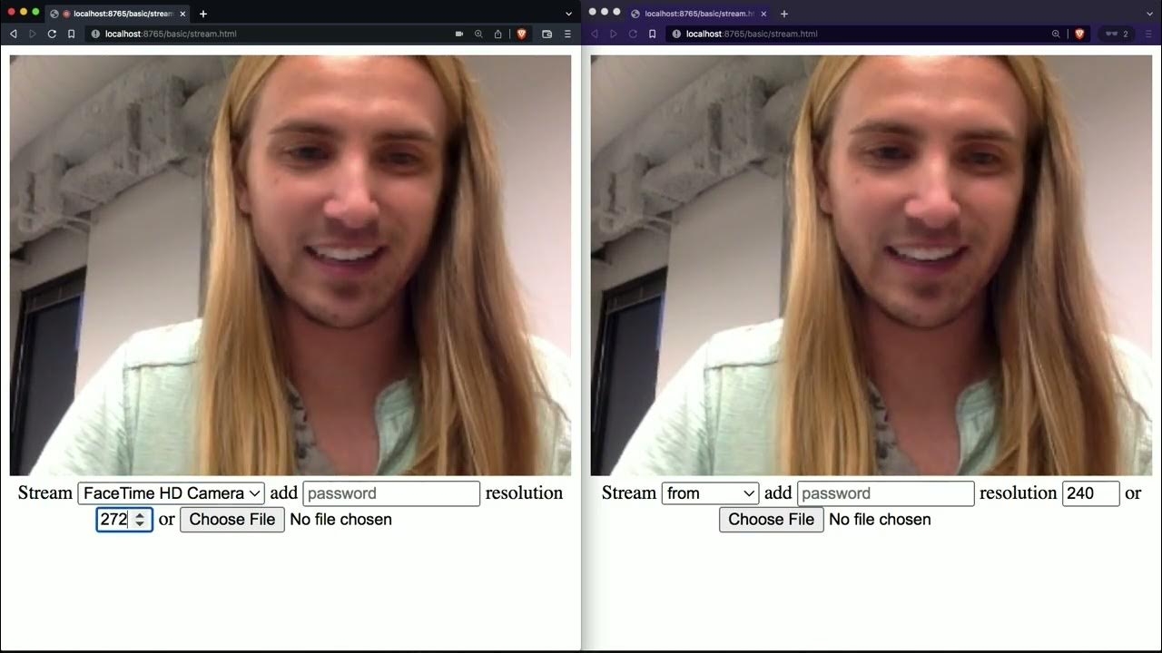
Task: Reload the page in the left window
Action: tap(52, 34)
